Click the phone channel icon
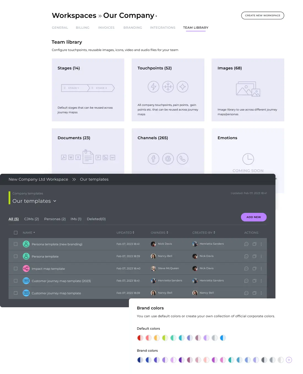303x374 pixels. coord(182,159)
